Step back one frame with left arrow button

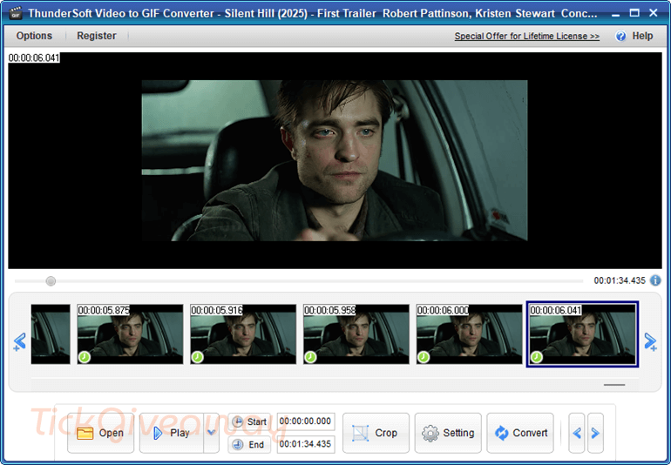(576, 433)
